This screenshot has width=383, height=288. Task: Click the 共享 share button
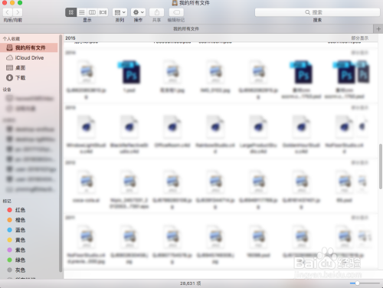point(157,12)
